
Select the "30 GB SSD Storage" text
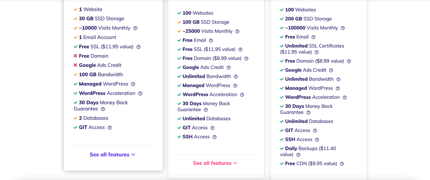(101, 19)
